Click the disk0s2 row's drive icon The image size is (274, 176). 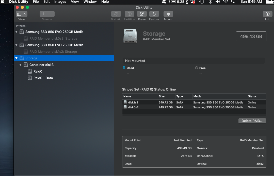[125, 107]
